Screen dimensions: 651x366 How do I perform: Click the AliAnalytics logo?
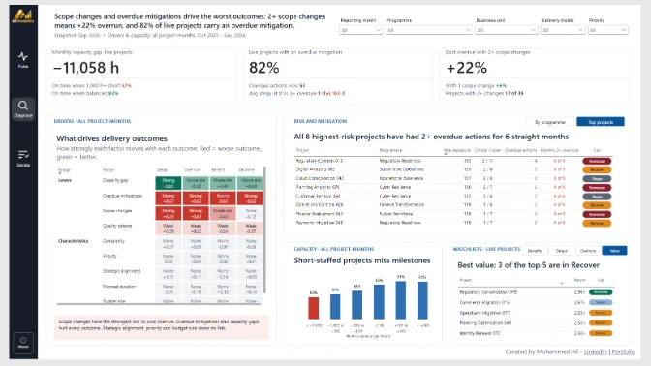coord(23,16)
